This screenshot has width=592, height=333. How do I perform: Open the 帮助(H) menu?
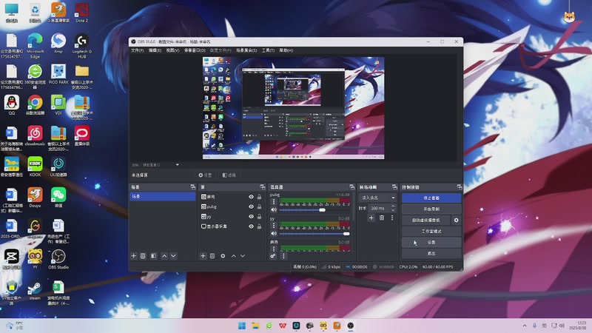point(286,50)
